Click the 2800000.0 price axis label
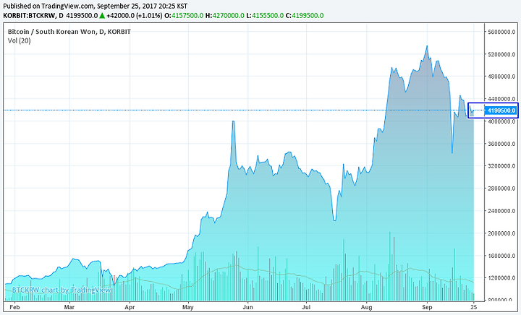Image resolution: width=521 pixels, height=315 pixels. click(501, 189)
